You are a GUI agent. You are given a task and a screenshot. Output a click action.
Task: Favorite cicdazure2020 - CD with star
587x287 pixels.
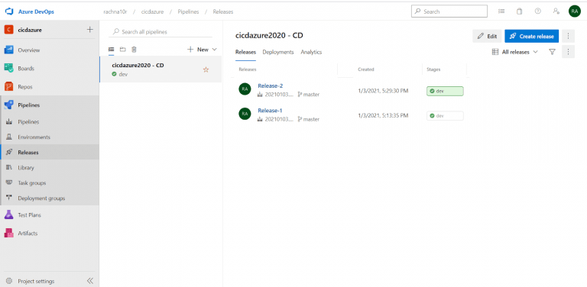click(206, 69)
